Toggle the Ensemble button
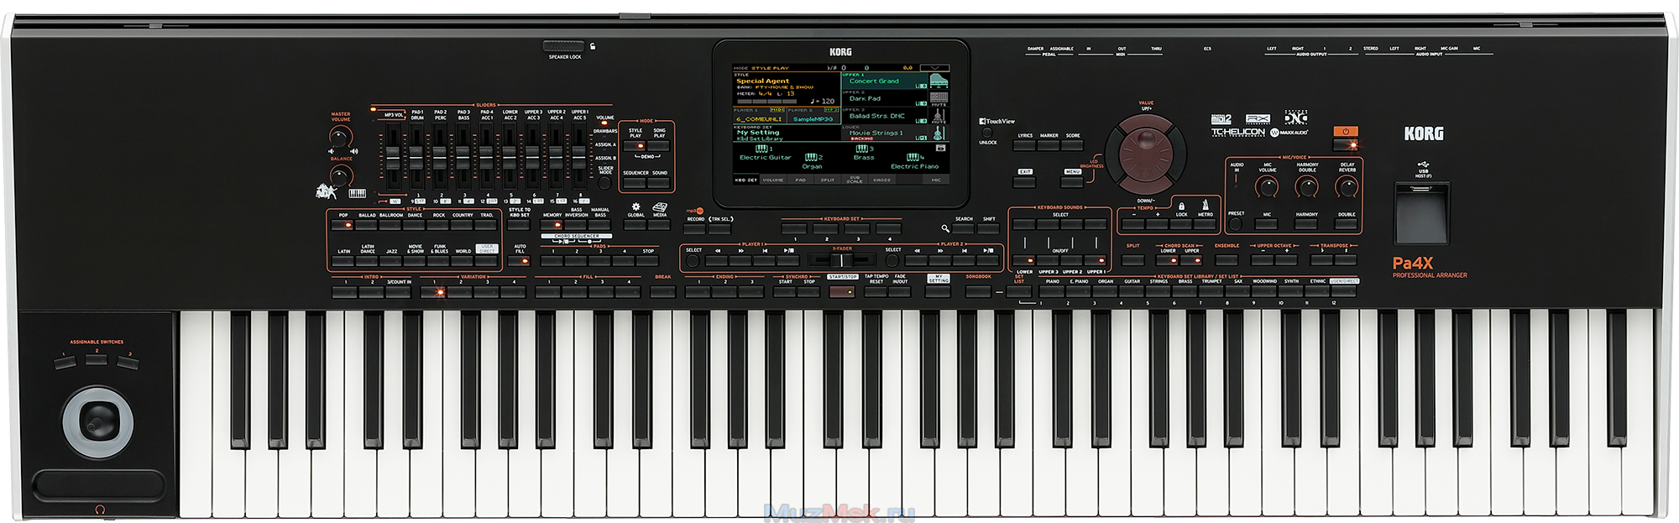The height and width of the screenshot is (523, 1679). click(x=1227, y=259)
